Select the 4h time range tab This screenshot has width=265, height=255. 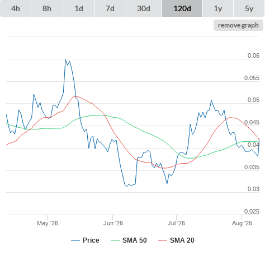click(x=16, y=8)
